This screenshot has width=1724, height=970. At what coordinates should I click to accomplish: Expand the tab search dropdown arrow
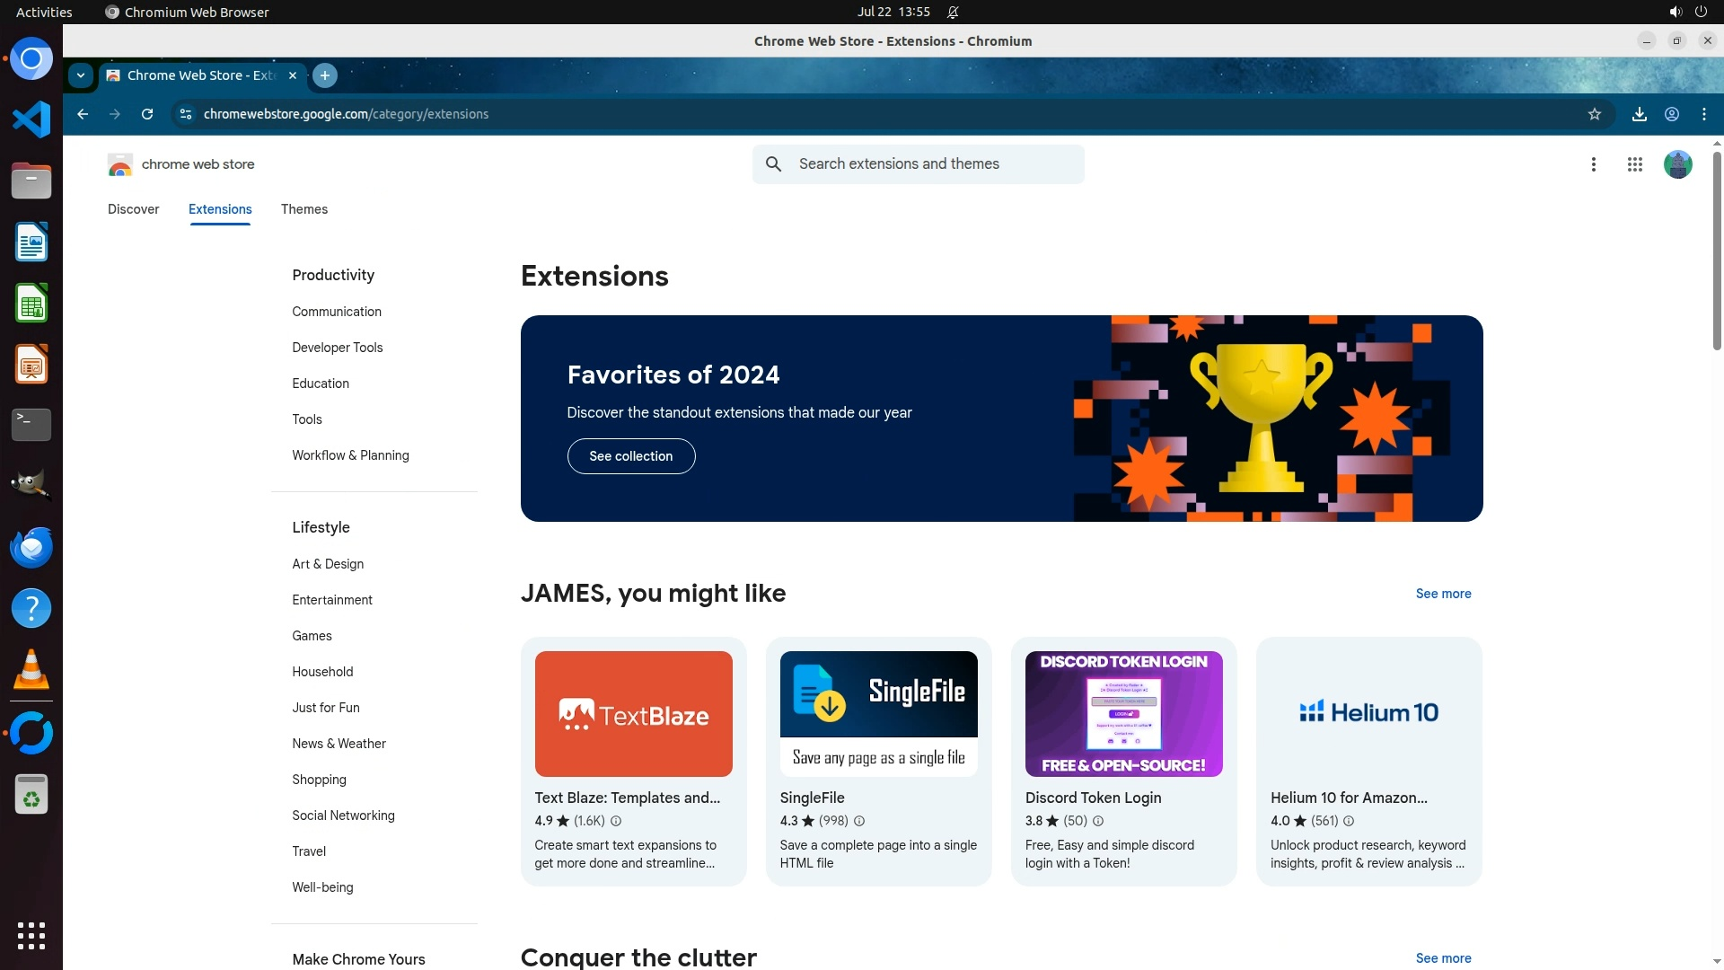point(81,75)
